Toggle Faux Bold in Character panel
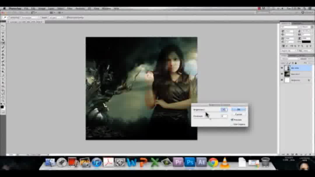Image resolution: width=315 pixels, height=177 pixels. click(x=283, y=46)
